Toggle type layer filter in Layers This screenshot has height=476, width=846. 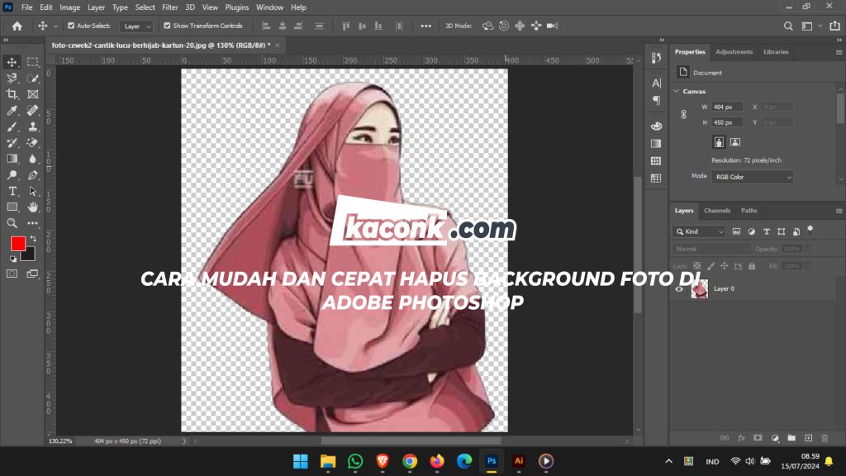pyautogui.click(x=766, y=231)
